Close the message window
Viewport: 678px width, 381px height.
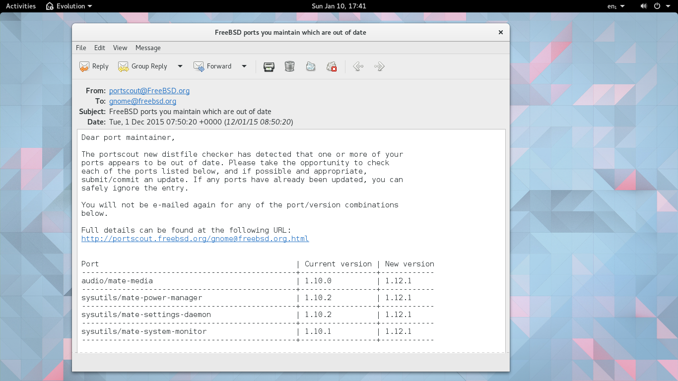pos(501,32)
